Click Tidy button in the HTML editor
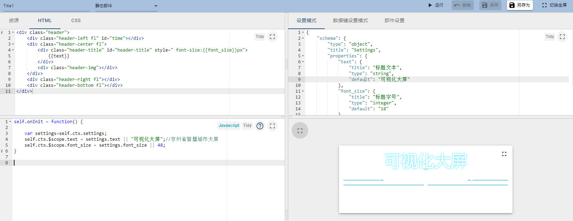 pos(260,37)
